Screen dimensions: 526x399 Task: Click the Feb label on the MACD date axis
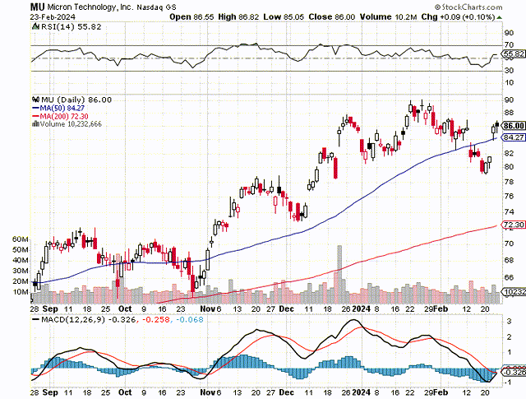coord(441,392)
